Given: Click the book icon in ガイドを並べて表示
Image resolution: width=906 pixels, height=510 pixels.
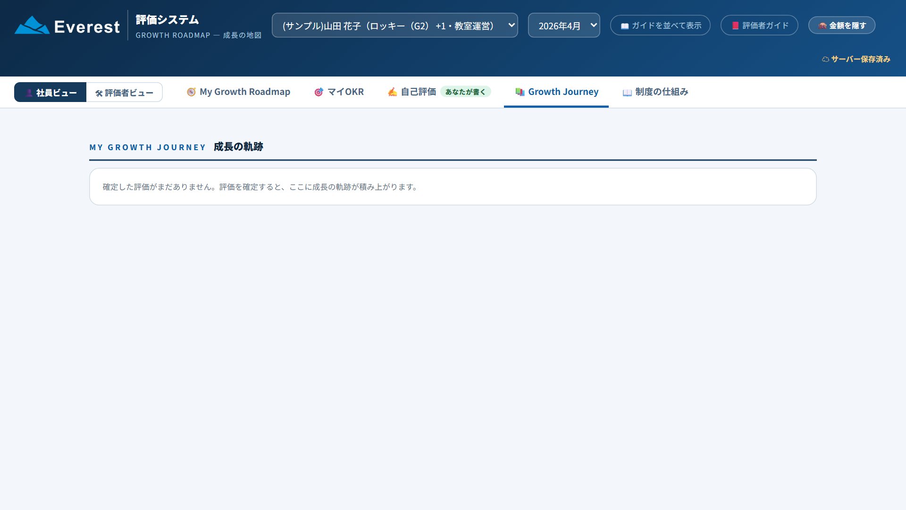Looking at the screenshot, I should 625,26.
